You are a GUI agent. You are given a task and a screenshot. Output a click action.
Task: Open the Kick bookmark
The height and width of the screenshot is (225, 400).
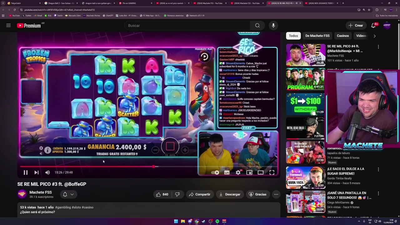[x=48, y=16]
